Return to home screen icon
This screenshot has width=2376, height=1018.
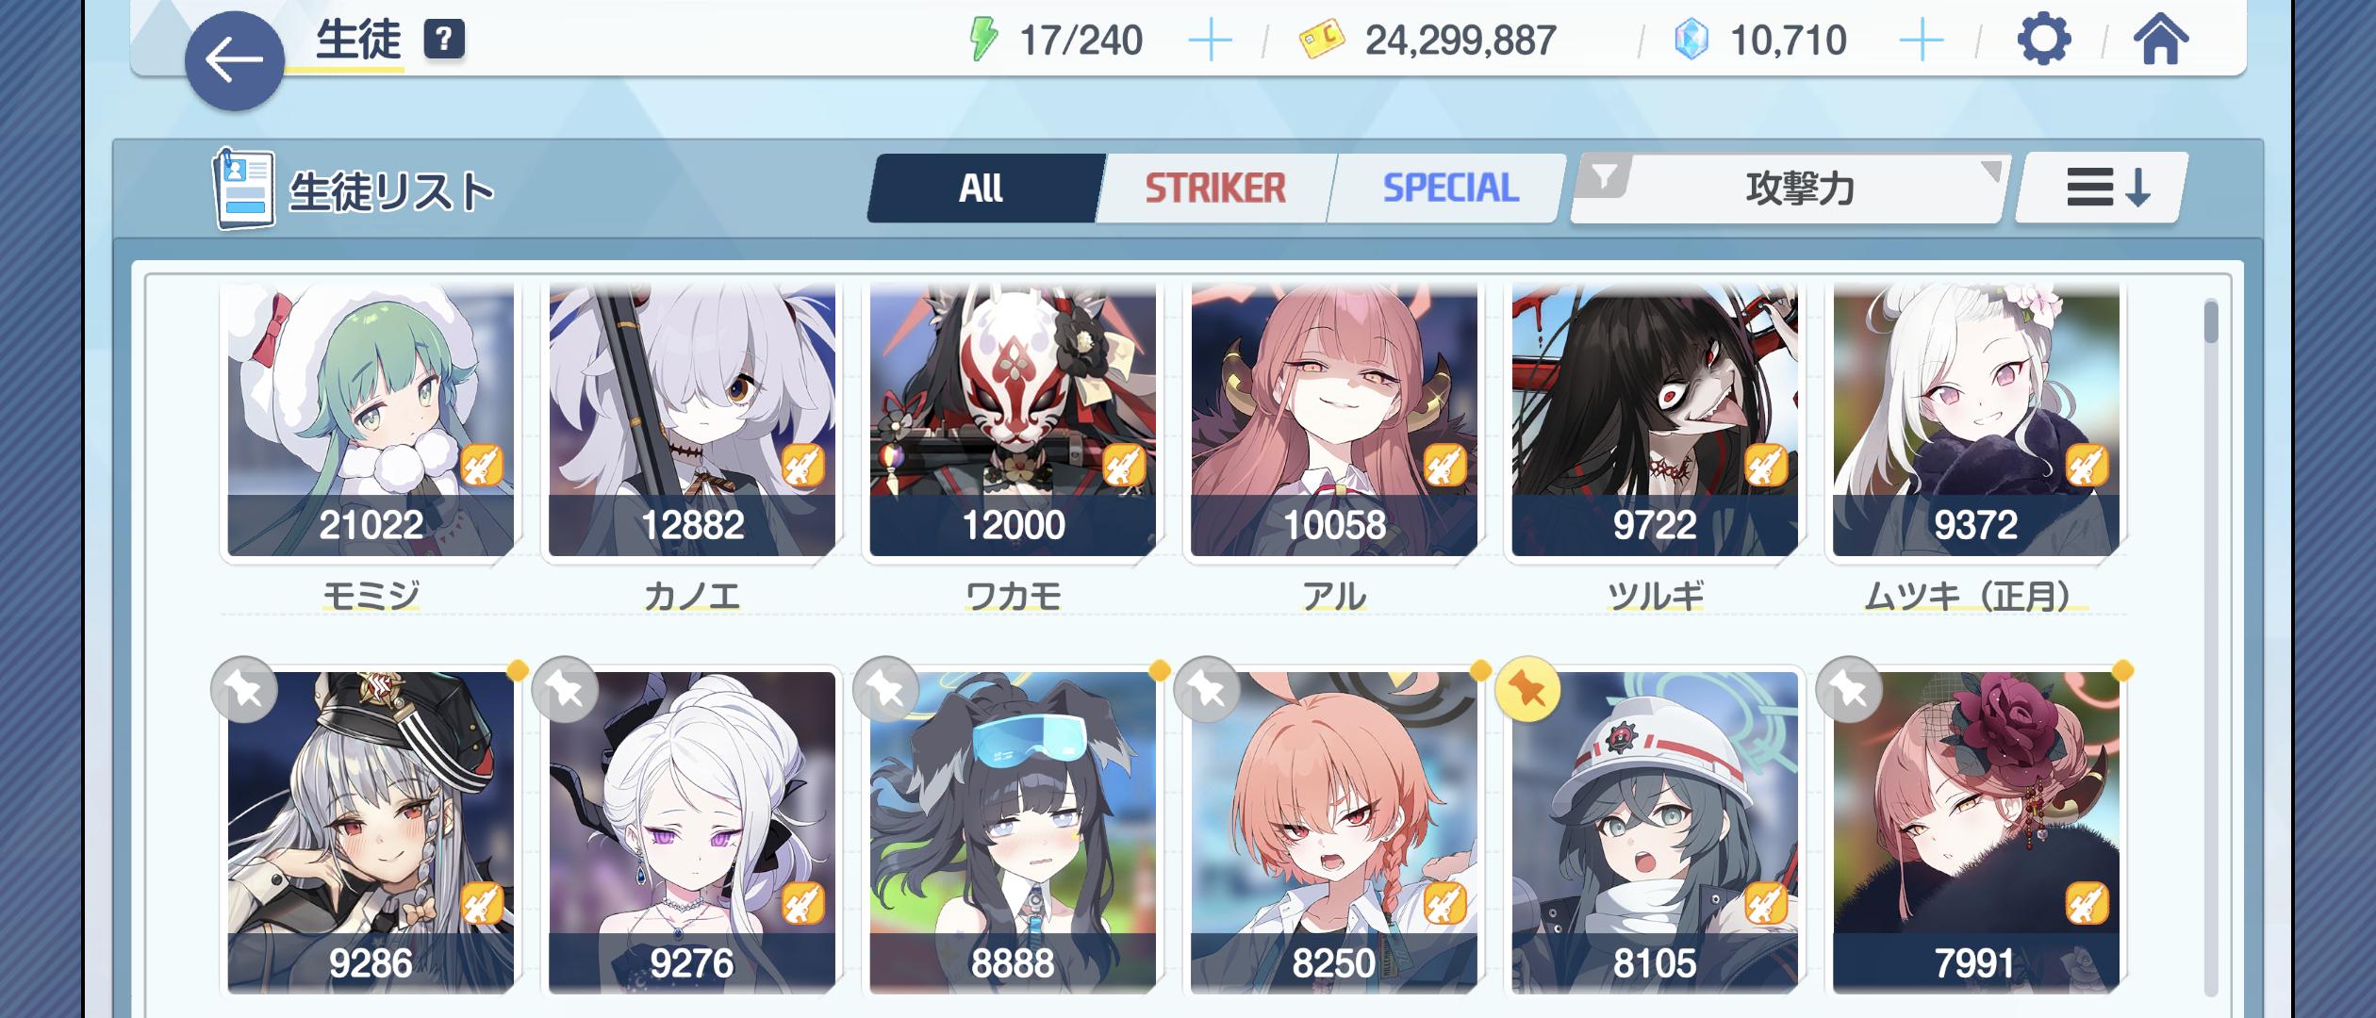click(2161, 40)
